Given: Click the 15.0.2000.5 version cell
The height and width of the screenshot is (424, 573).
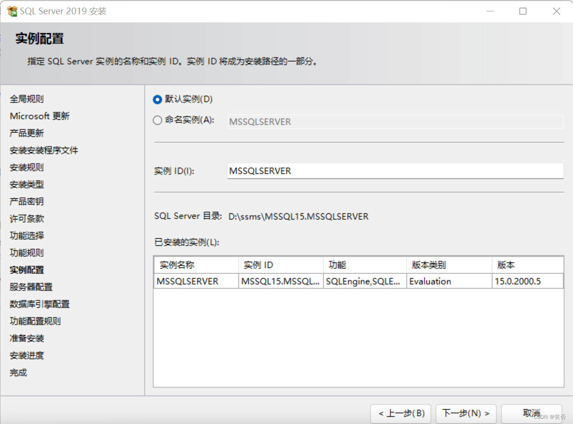Looking at the screenshot, I should [x=528, y=281].
